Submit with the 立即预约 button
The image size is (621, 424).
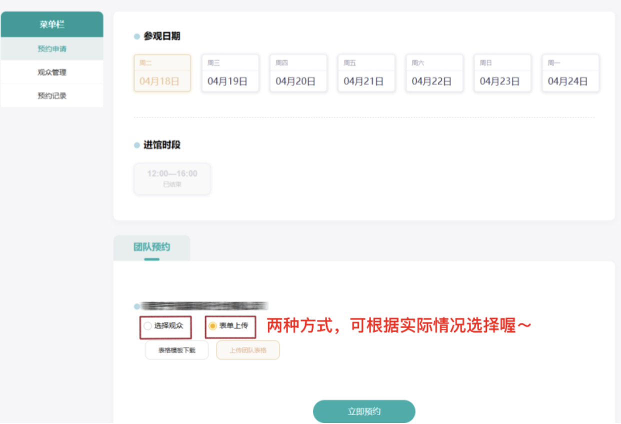pos(364,411)
